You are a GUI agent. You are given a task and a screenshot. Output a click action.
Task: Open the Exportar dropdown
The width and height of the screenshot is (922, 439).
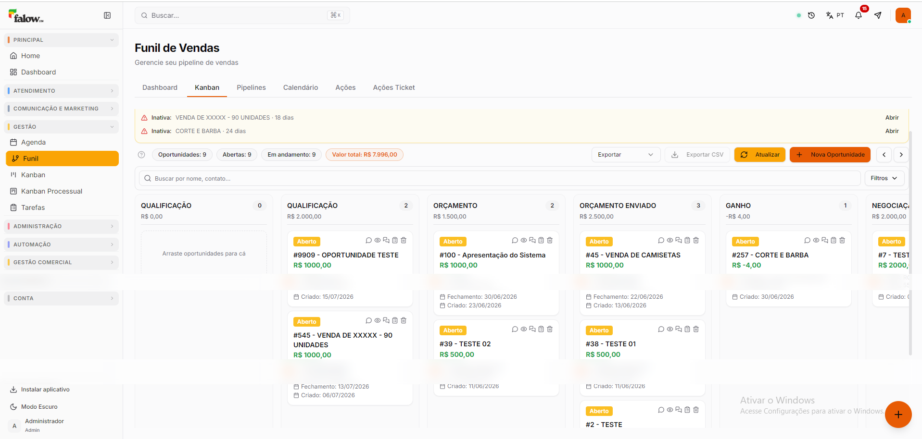625,155
